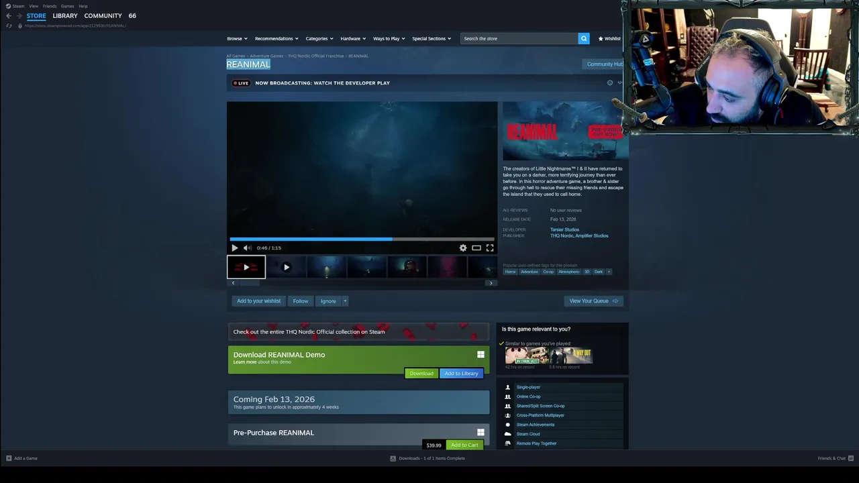Screen dimensions: 859x483
Task: Switch to the STORE tab
Action: [x=36, y=15]
